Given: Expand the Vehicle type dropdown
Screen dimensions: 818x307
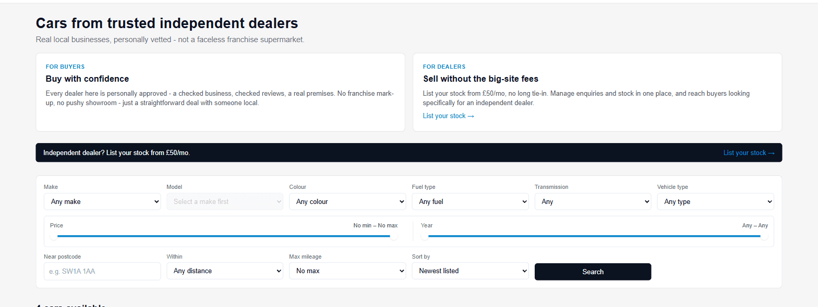Looking at the screenshot, I should pyautogui.click(x=715, y=201).
